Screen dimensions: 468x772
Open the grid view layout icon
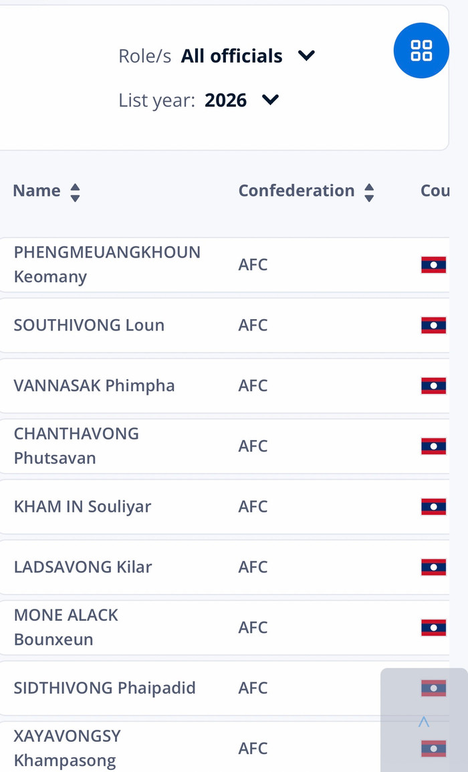421,50
